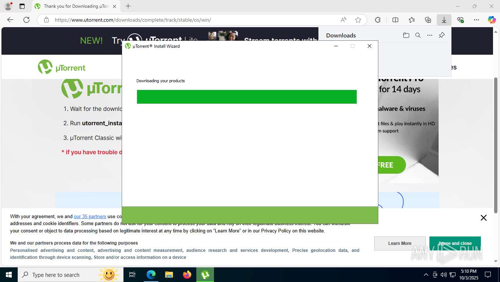Screen dimensions: 500x282
Task: Open Microsoft Edge from taskbar
Action: (151, 275)
